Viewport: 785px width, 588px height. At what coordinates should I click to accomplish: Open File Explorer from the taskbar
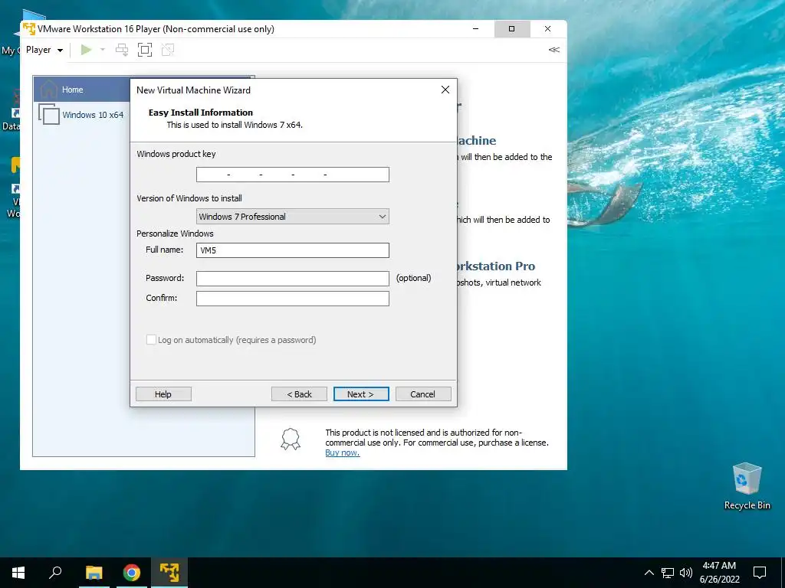click(94, 573)
